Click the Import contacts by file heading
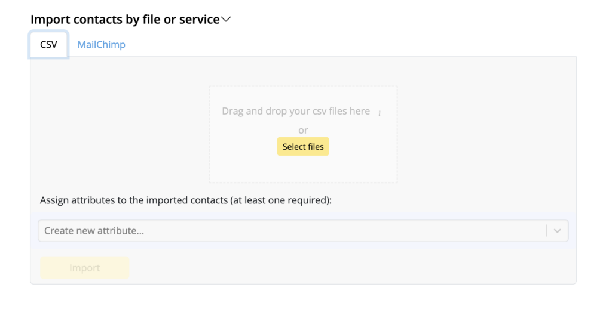The width and height of the screenshot is (612, 309). coord(126,19)
